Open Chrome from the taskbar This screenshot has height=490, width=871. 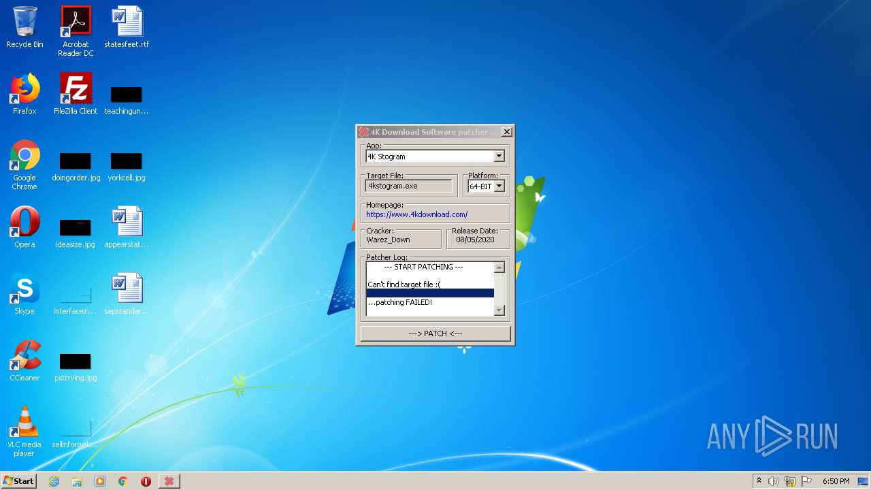pos(123,481)
